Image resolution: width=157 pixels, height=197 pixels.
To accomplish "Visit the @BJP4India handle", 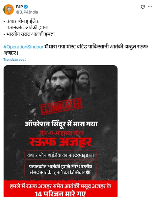I will click(x=27, y=12).
